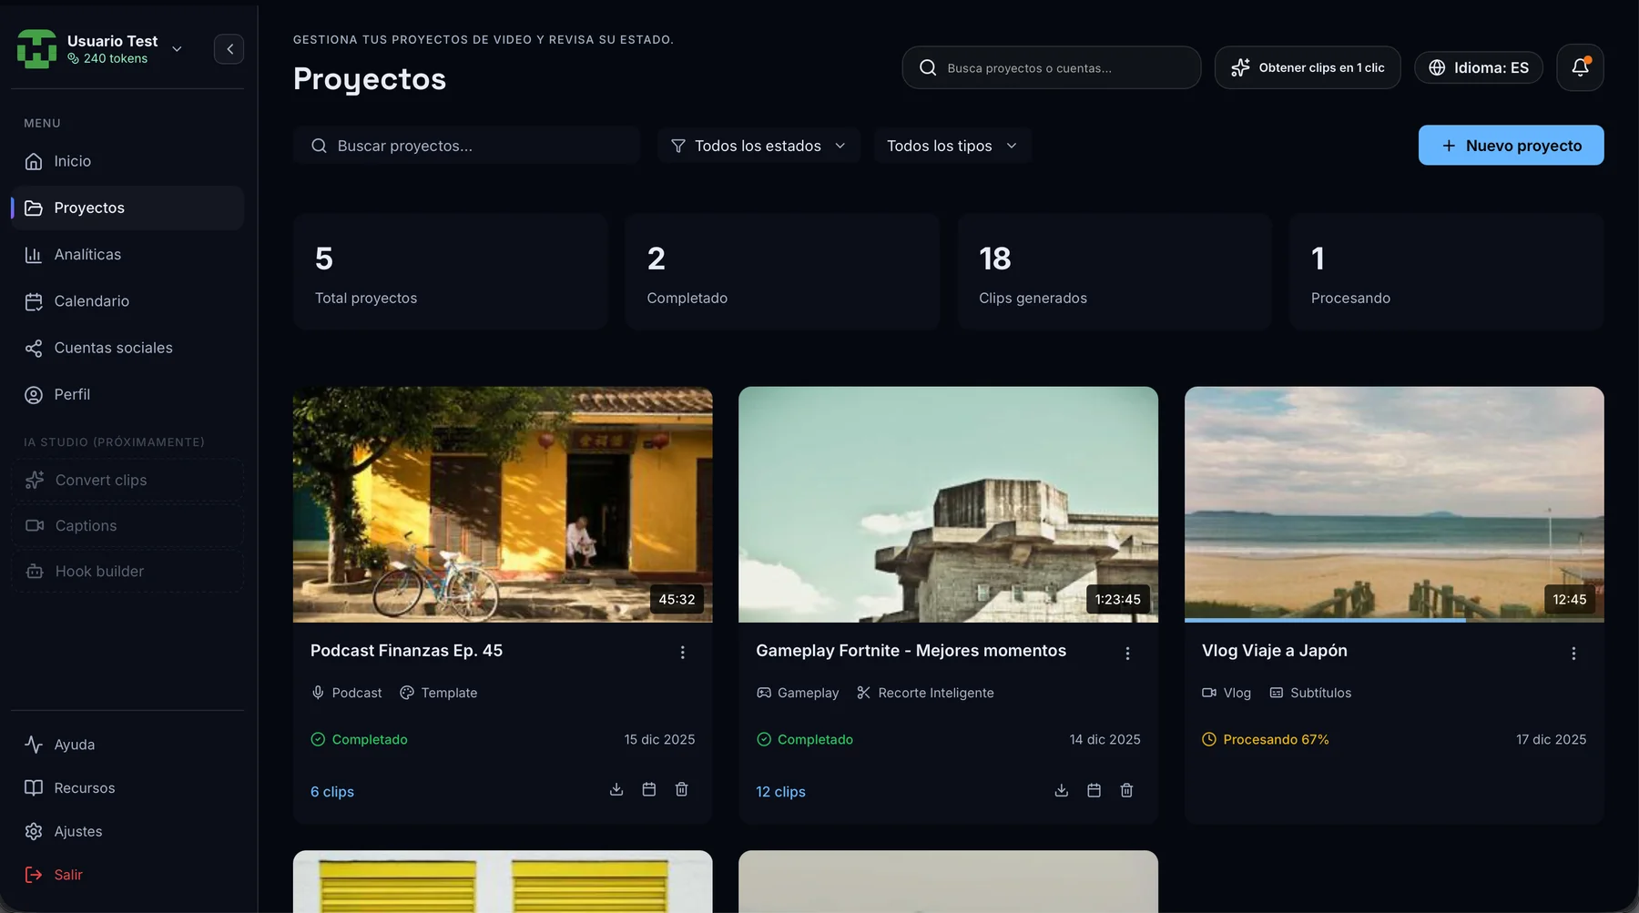
Task: Open options menu for Gameplay Fortnite card
Action: [x=1127, y=654]
